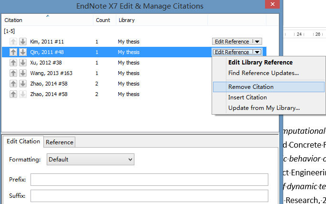The width and height of the screenshot is (326, 204).
Task: Select Insert Citation in the popup menu
Action: 247,97
